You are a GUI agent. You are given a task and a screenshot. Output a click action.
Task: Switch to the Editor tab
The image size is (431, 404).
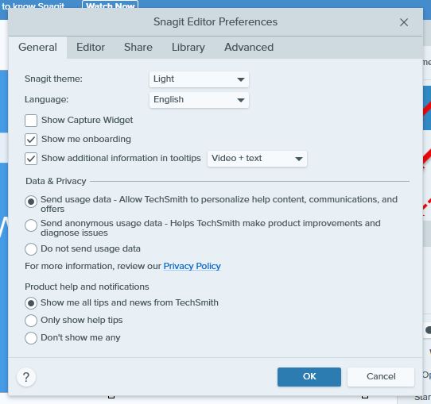[x=91, y=47]
